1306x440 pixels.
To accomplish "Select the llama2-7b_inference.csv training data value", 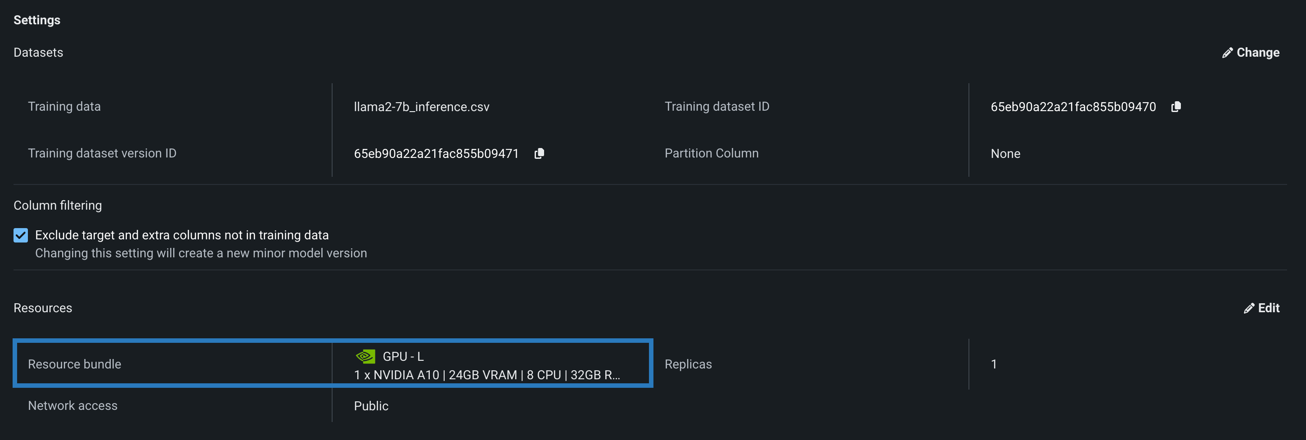I will click(421, 107).
